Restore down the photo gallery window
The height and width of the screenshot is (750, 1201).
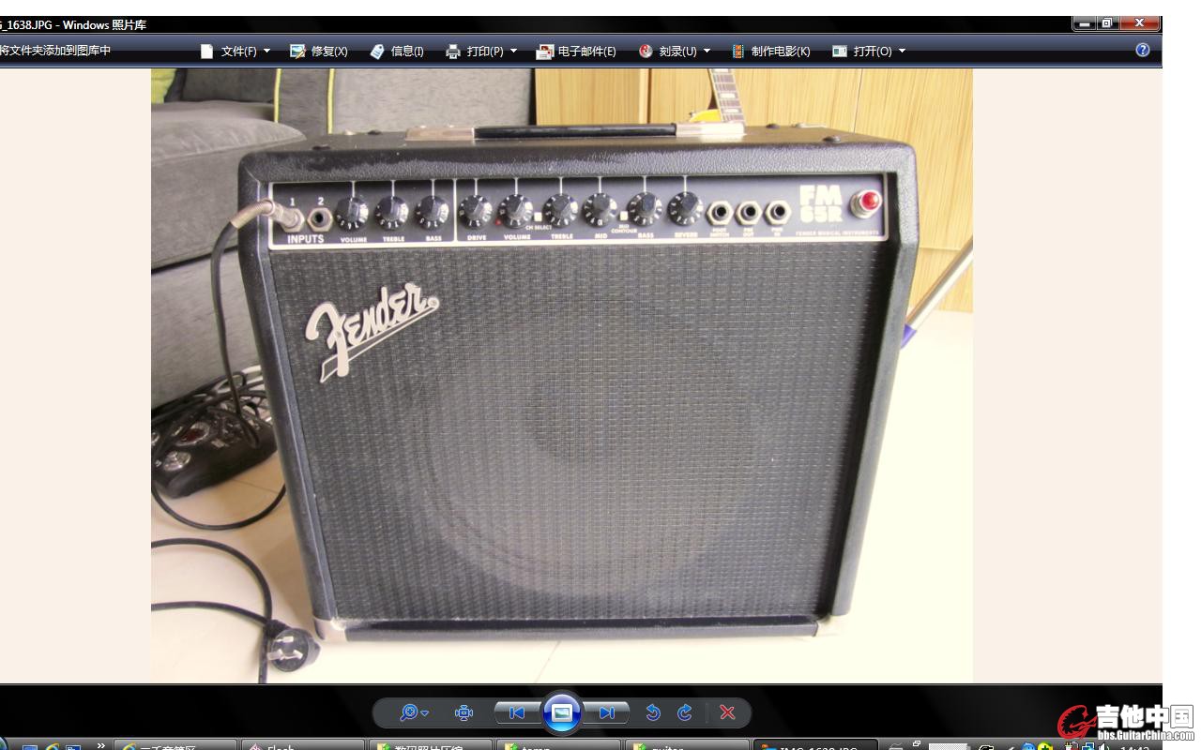(x=1107, y=22)
